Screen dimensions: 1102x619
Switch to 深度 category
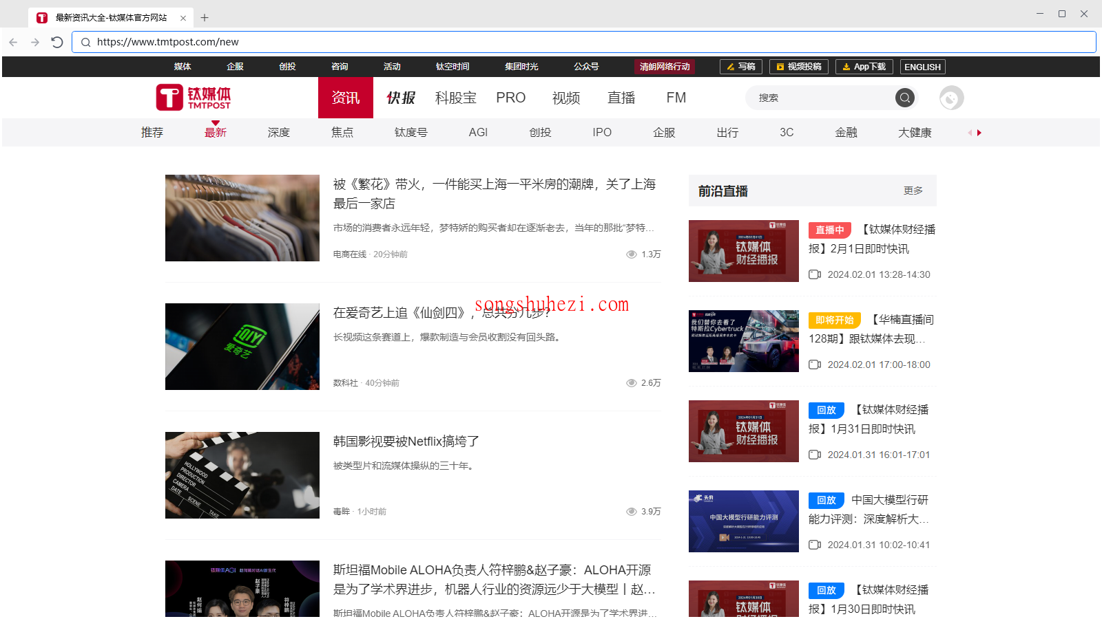click(x=279, y=133)
